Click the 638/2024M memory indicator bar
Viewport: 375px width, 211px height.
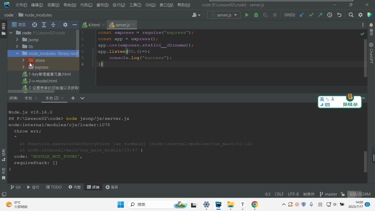pyautogui.click(x=360, y=194)
